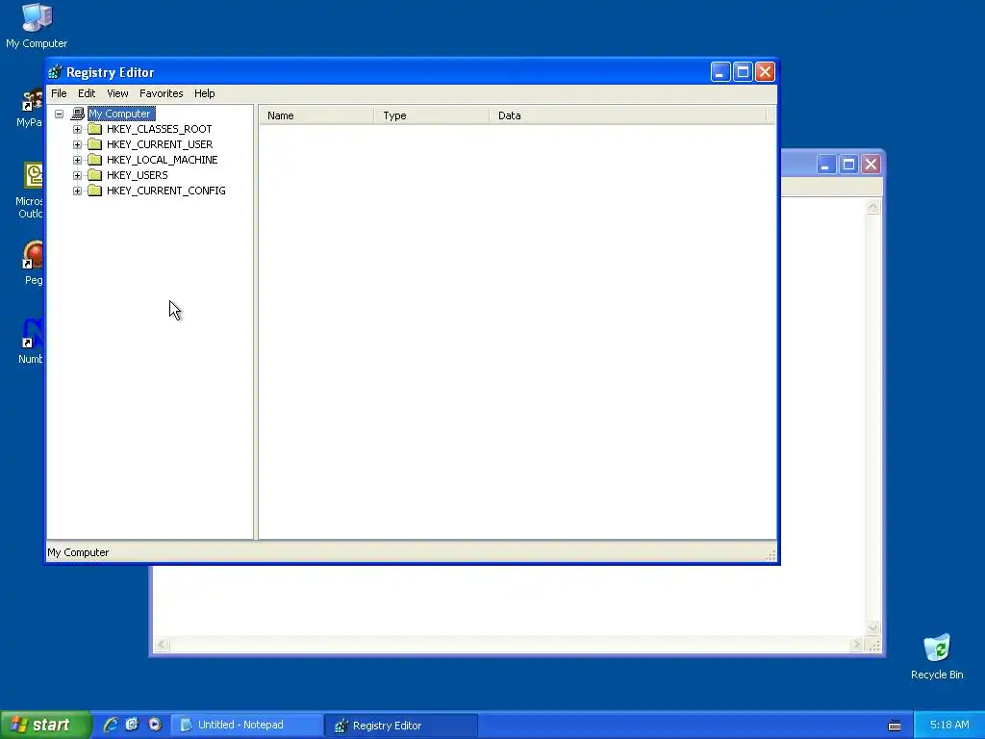Click the My Computer tree computer icon
Viewport: 985px width, 739px height.
pyautogui.click(x=78, y=114)
